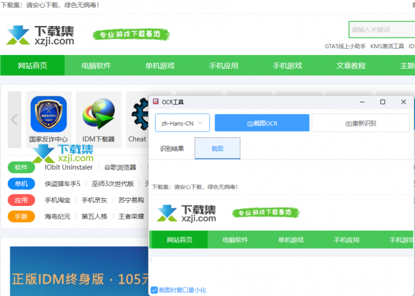The image size is (415, 296).
Task: Click the OCR工具 title bar app icon
Action: (x=156, y=102)
